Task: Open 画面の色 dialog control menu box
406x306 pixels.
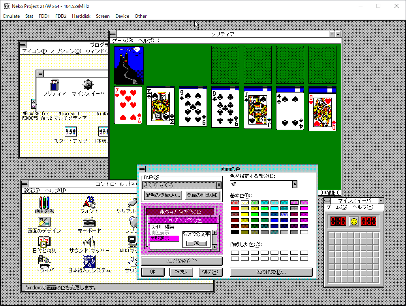Action: 142,169
